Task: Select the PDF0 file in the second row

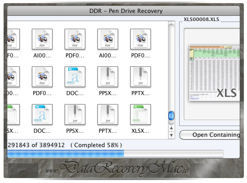Action: pos(42,77)
